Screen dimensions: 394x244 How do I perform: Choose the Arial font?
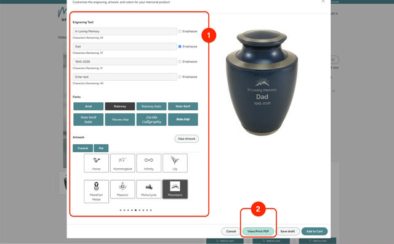click(x=88, y=106)
